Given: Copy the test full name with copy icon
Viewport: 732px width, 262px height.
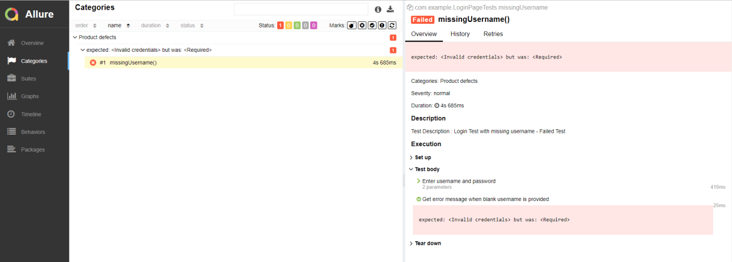Looking at the screenshot, I should tap(410, 7).
